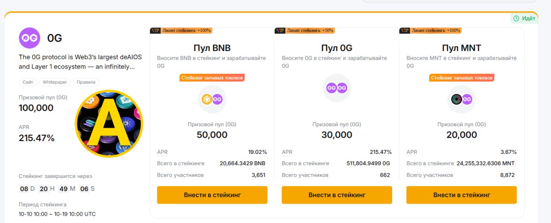Click the BNB and 0G token pair icon

212,99
